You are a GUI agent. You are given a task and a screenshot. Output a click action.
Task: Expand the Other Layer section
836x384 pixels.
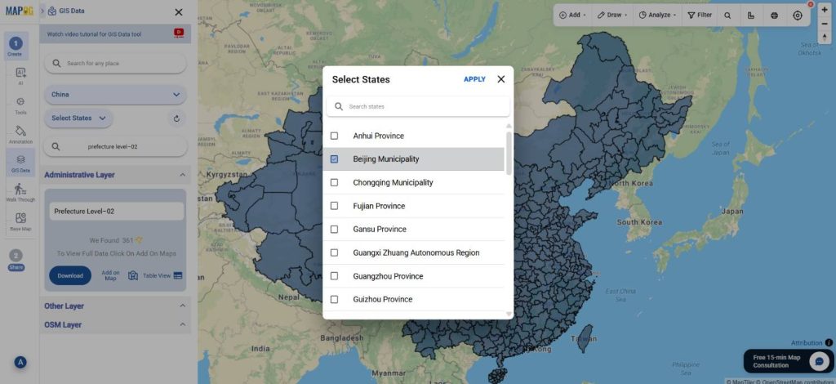click(182, 306)
